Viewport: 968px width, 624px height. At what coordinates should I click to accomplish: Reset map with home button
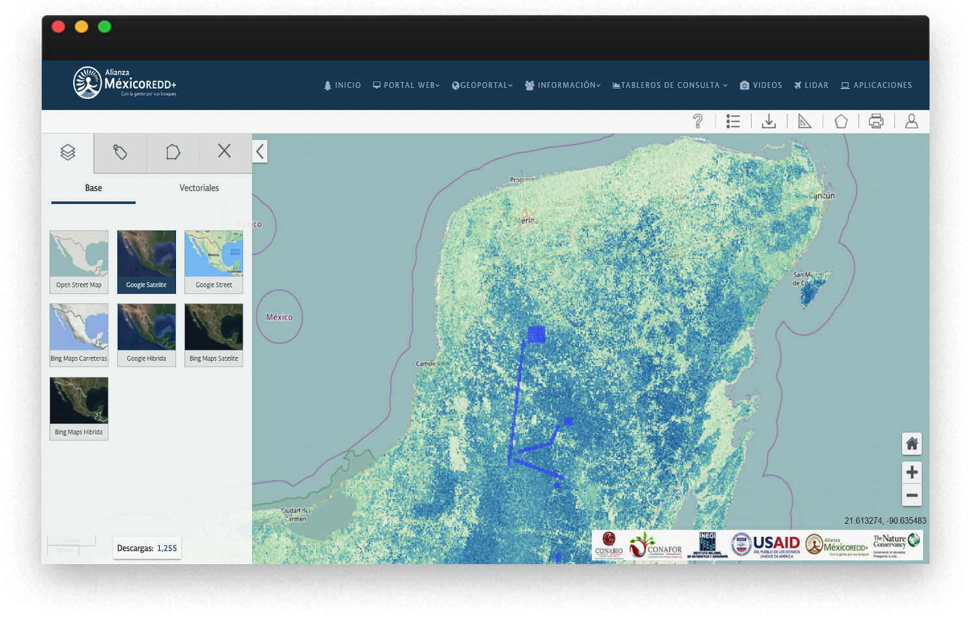click(912, 444)
